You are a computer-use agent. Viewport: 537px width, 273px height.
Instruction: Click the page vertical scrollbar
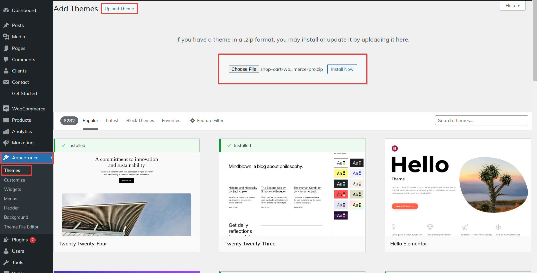tap(535, 41)
